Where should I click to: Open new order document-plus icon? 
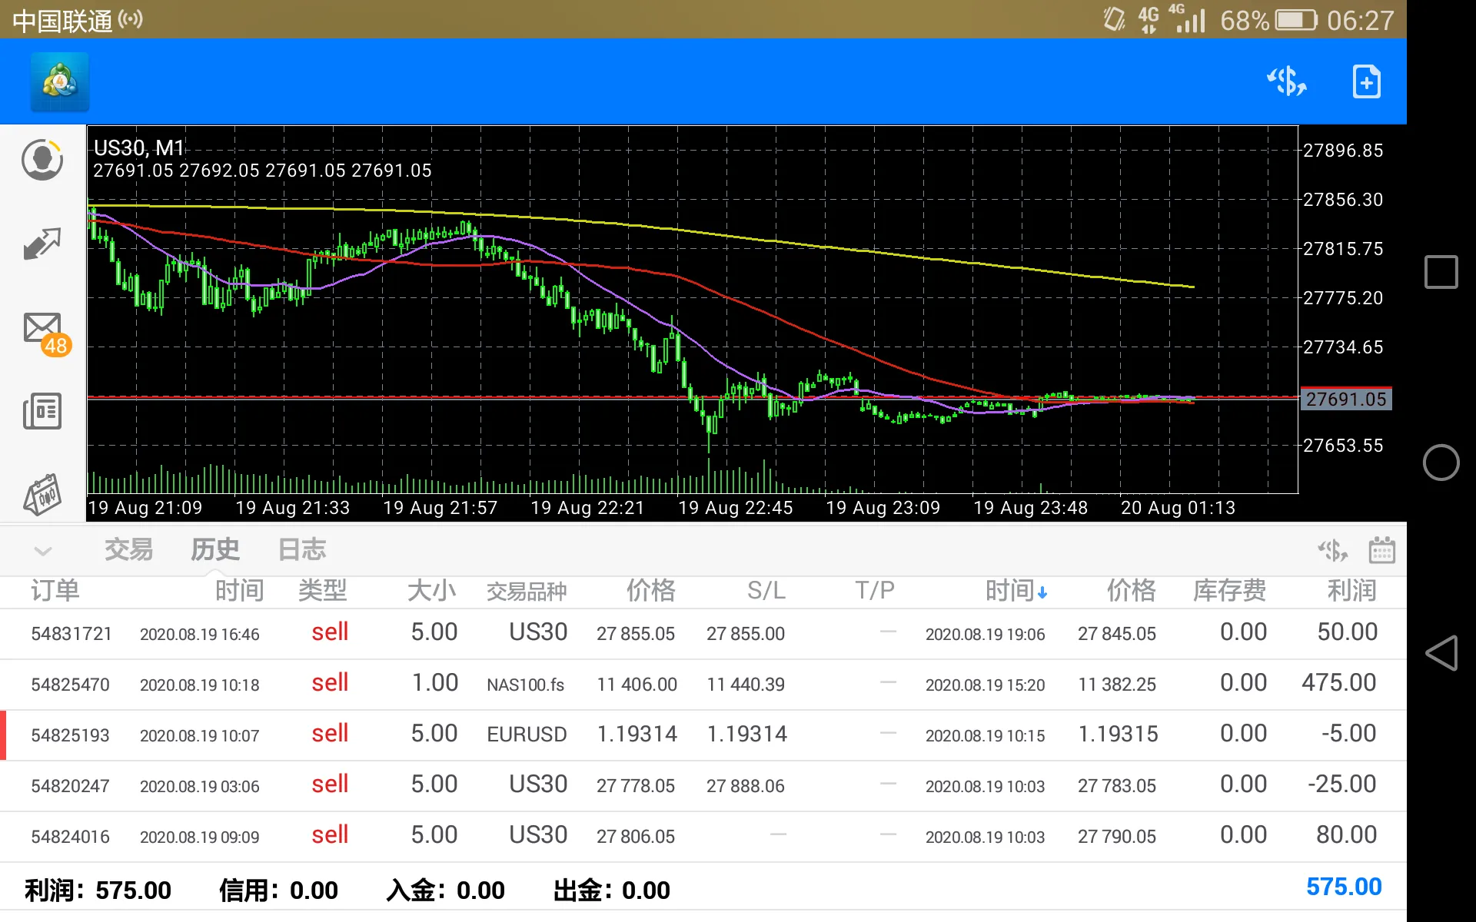(1366, 81)
